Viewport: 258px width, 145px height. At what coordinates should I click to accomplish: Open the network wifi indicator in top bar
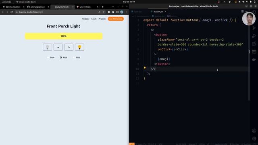coord(243,2)
